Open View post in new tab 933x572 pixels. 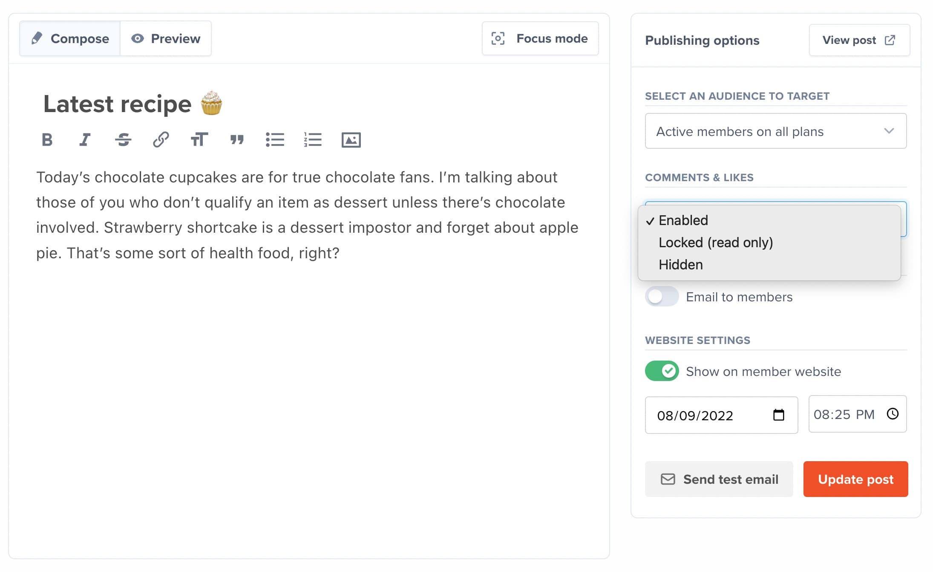859,40
